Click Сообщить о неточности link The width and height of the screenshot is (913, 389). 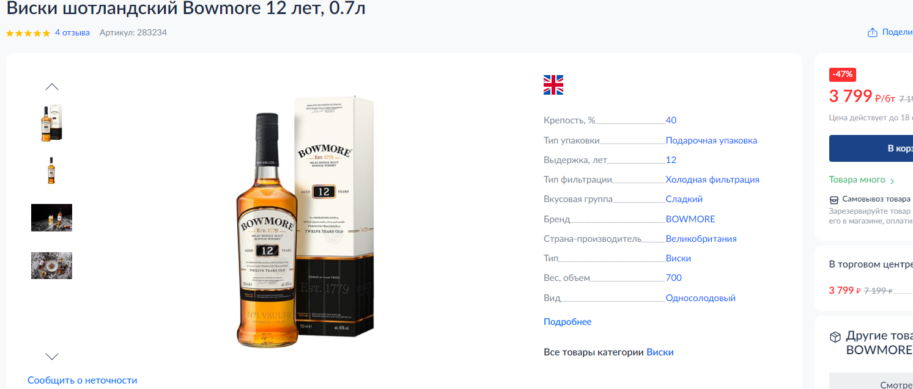click(83, 380)
